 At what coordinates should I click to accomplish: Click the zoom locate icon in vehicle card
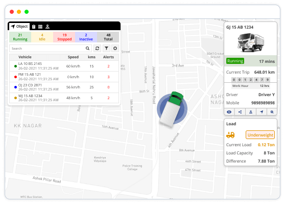[x=272, y=112]
